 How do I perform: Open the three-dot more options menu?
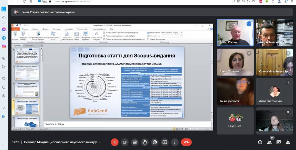[175, 142]
